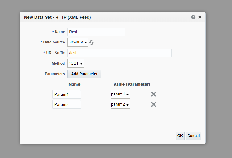Confirm the dialog with OK
The height and width of the screenshot is (158, 232).
point(180,136)
